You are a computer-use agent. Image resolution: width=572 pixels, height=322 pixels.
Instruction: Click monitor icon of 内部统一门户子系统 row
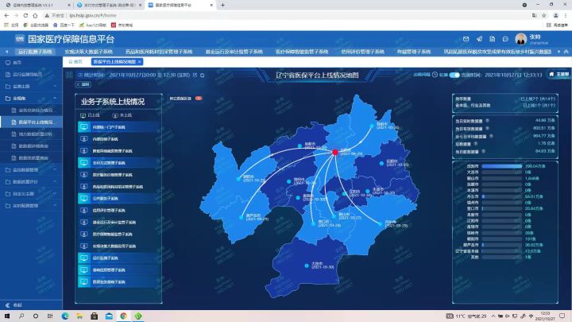pos(84,127)
